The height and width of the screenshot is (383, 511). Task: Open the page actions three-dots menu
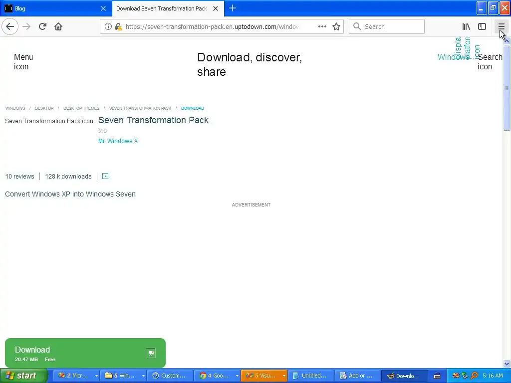tap(322, 26)
